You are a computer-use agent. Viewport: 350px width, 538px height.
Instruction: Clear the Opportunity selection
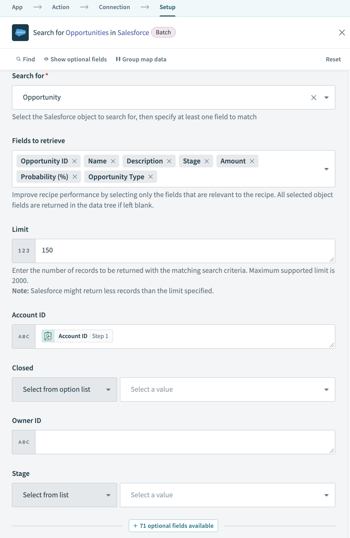tap(314, 97)
